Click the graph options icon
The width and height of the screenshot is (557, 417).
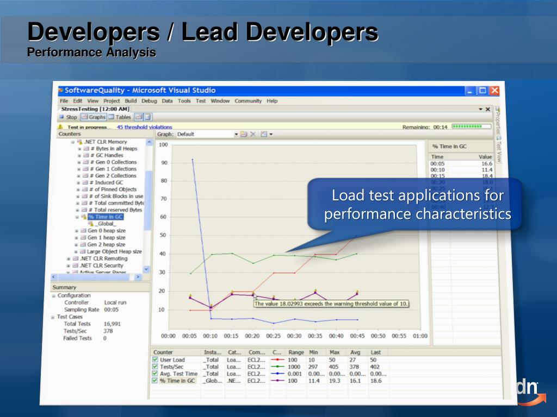(264, 134)
